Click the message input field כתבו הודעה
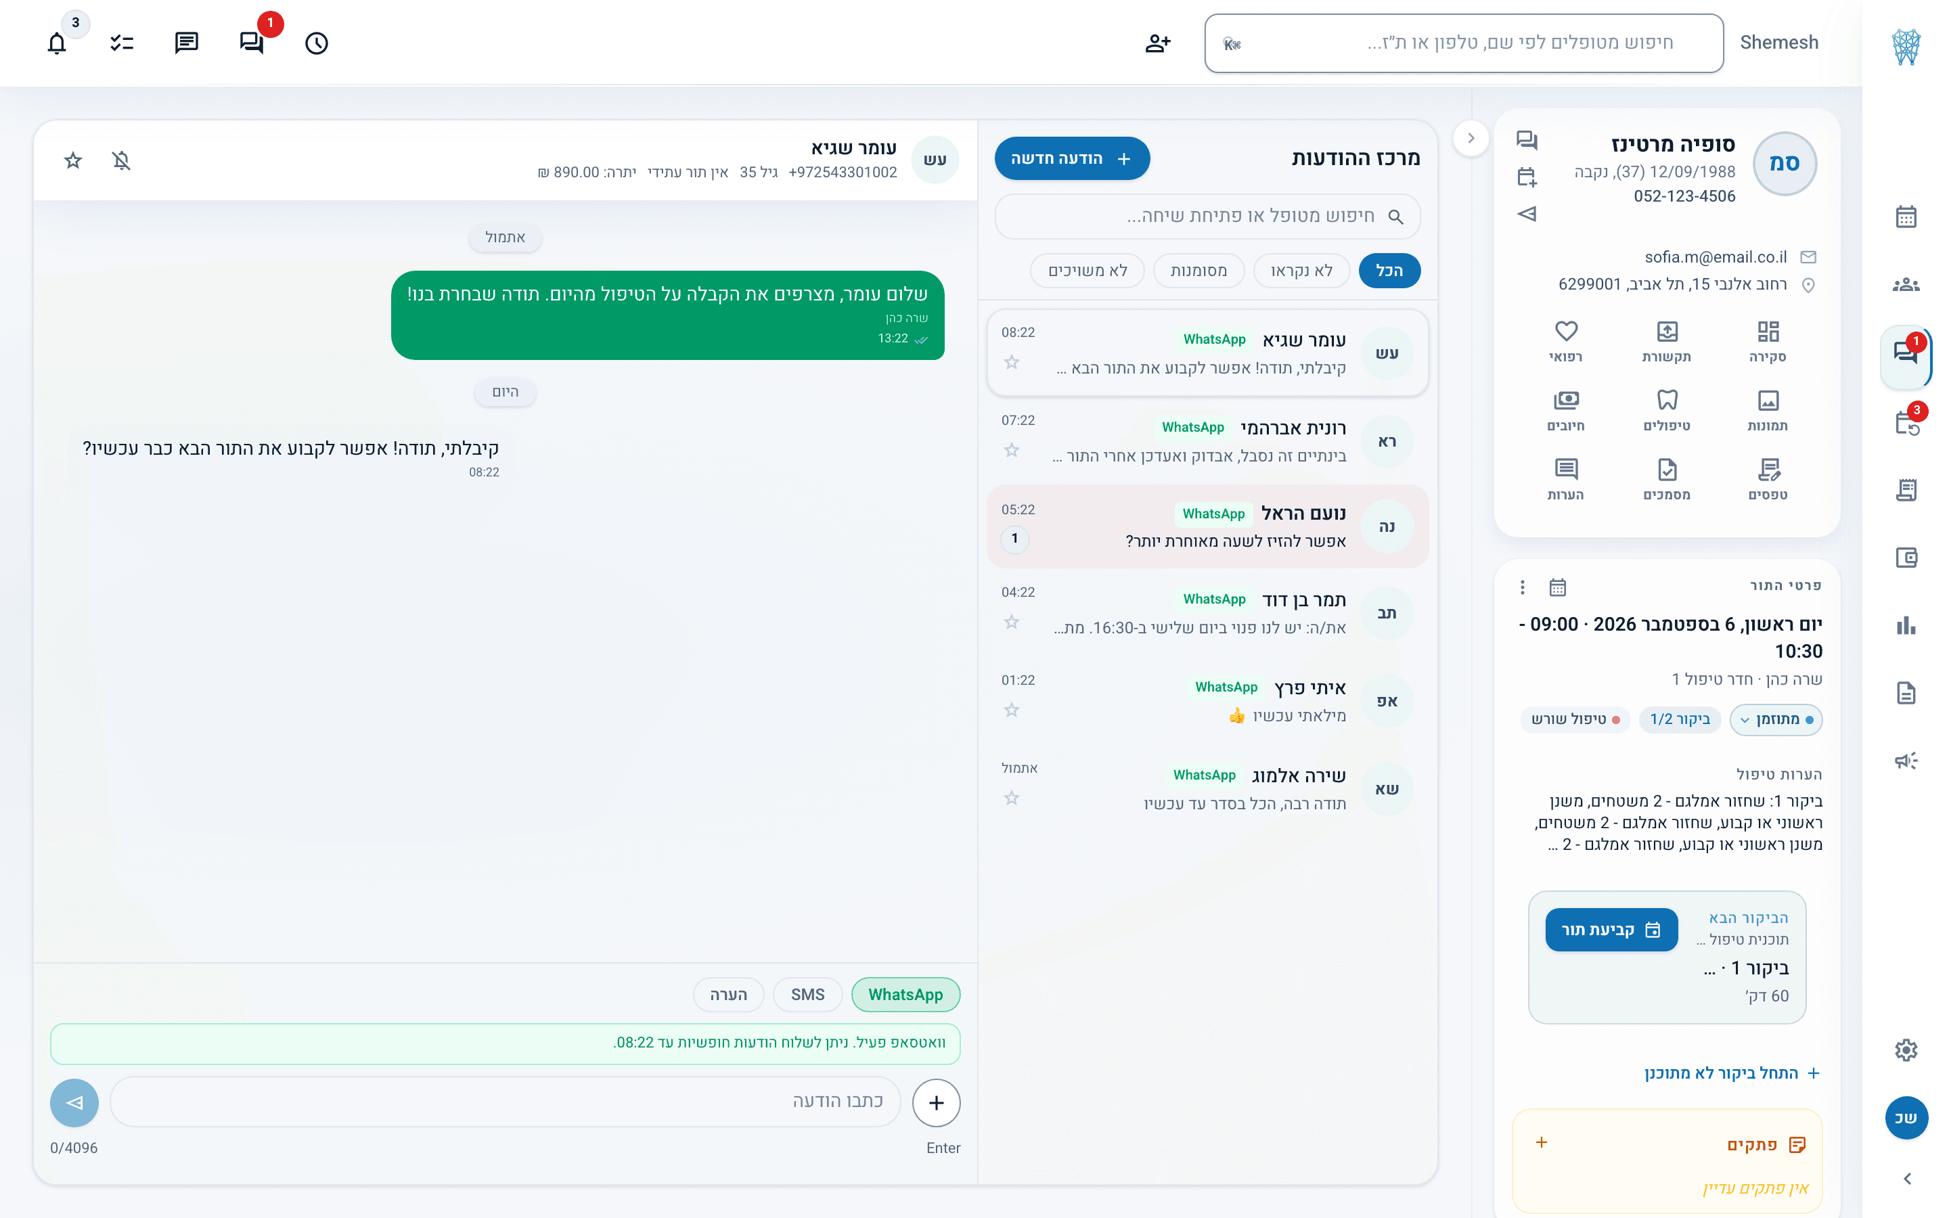Viewport: 1949px width, 1218px height. point(505,1102)
